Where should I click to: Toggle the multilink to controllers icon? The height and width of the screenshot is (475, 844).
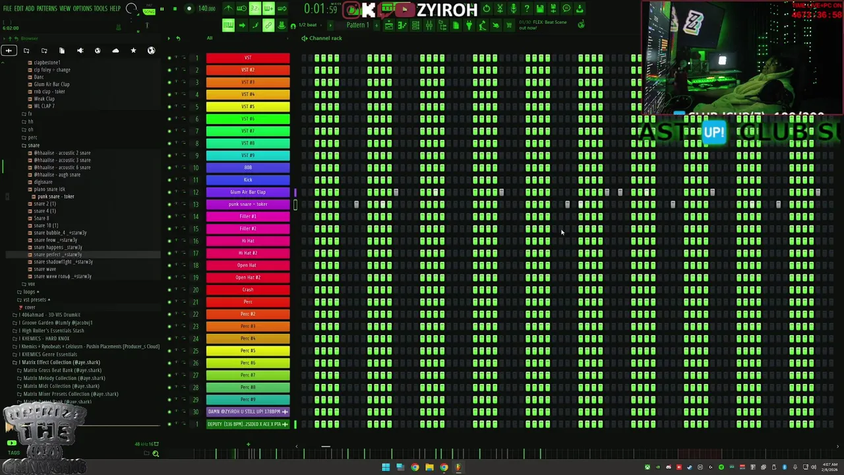tap(268, 25)
